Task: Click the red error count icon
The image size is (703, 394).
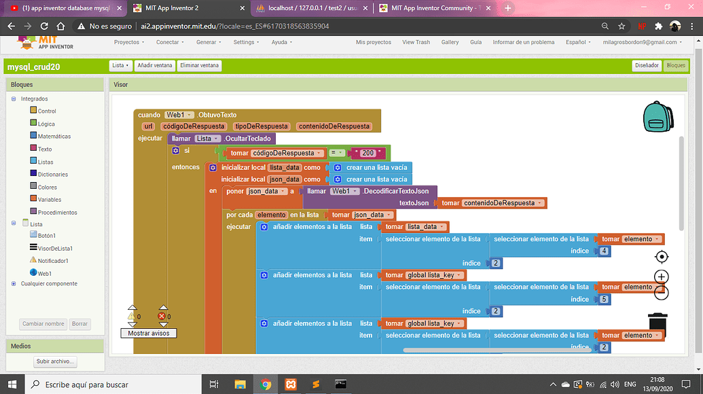Action: 162,317
